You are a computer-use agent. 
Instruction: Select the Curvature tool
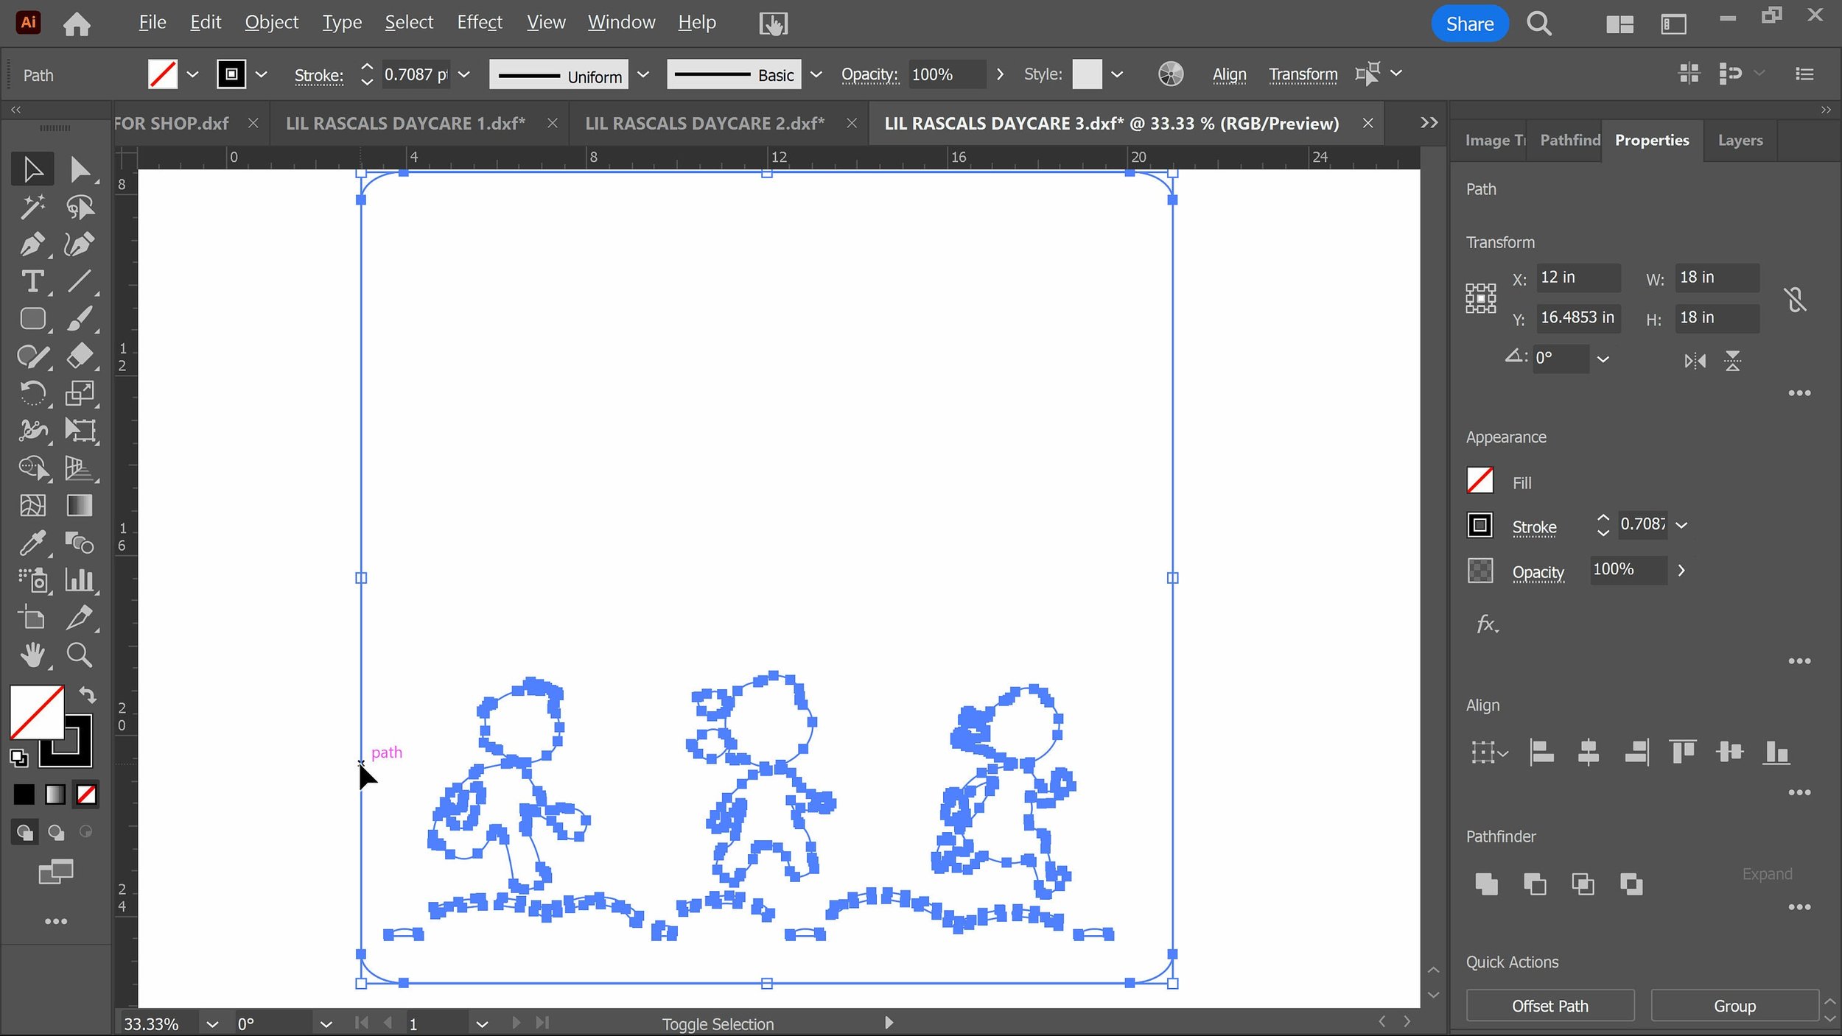click(x=80, y=244)
